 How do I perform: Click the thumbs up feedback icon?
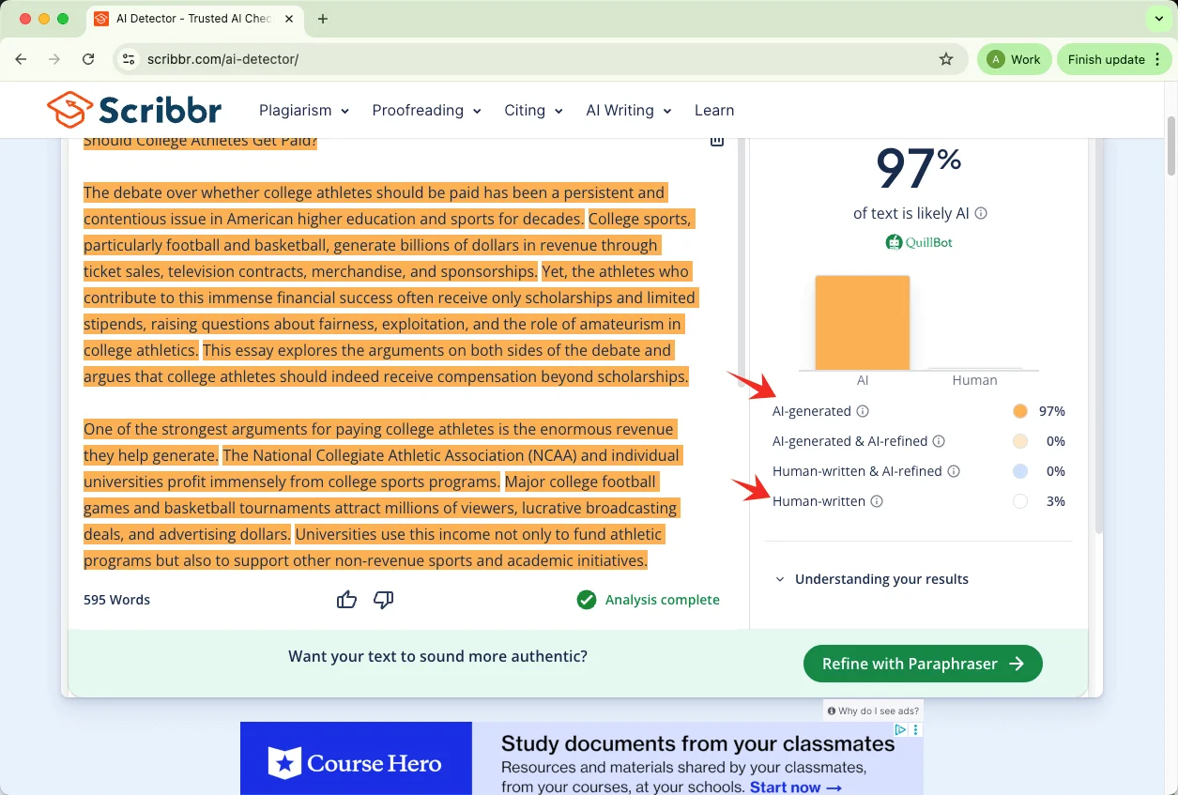point(346,600)
